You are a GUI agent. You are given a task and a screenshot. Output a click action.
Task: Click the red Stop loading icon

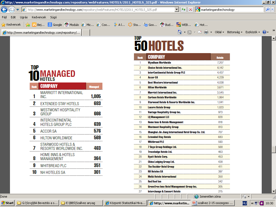pyautogui.click(x=191, y=9)
